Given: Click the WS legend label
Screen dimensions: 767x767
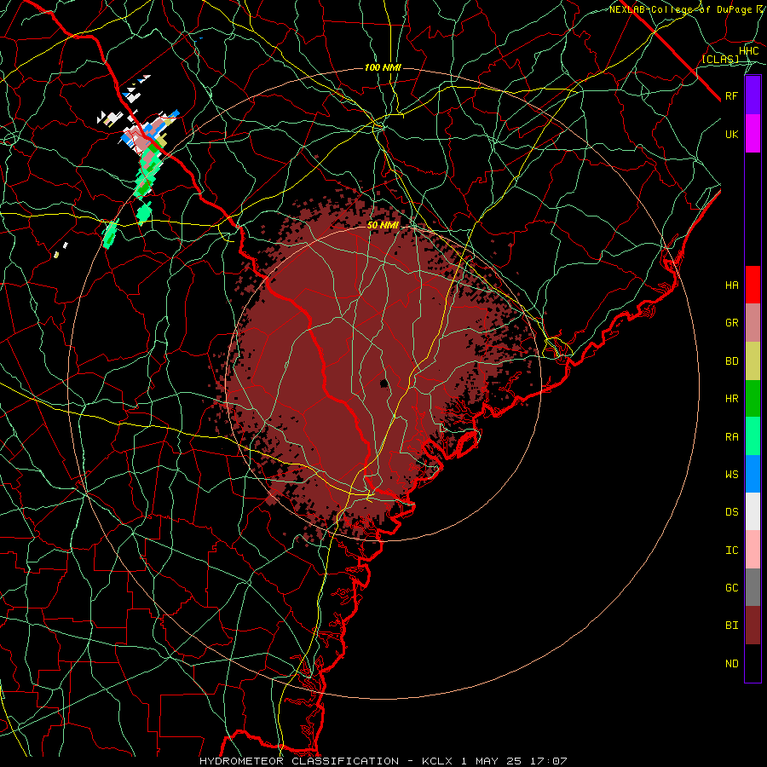Looking at the screenshot, I should (x=732, y=475).
